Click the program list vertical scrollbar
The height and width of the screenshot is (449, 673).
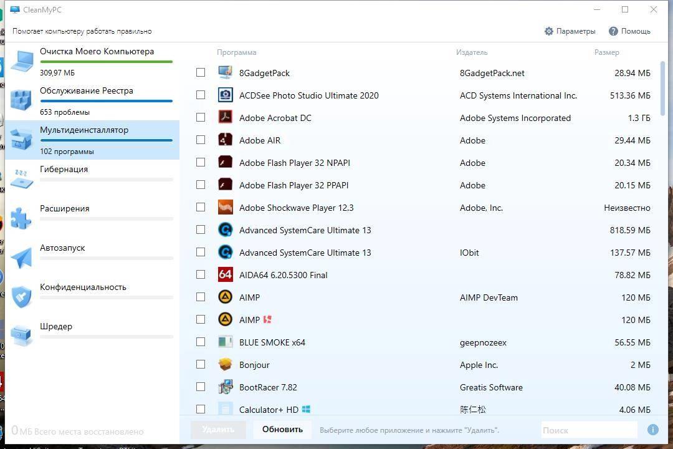pos(662,88)
